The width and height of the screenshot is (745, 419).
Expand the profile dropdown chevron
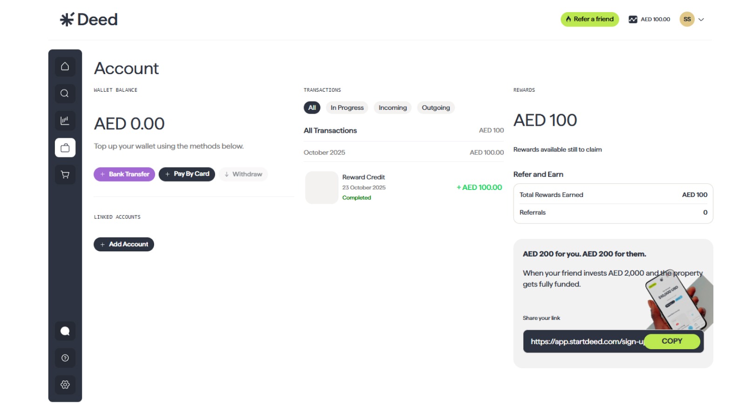701,20
